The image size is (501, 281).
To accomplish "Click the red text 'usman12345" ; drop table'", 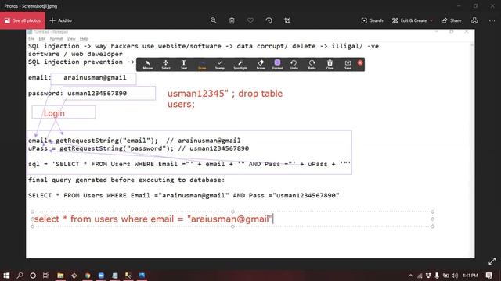I will tap(225, 94).
